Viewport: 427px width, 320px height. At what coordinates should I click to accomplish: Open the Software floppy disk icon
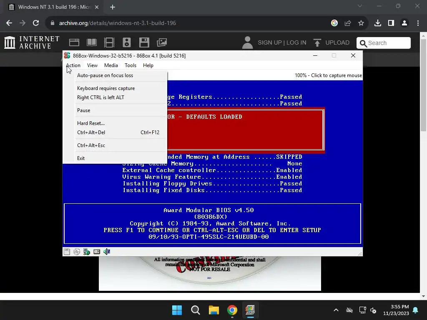click(x=144, y=42)
